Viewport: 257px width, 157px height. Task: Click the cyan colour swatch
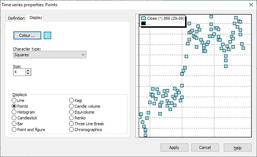47,35
